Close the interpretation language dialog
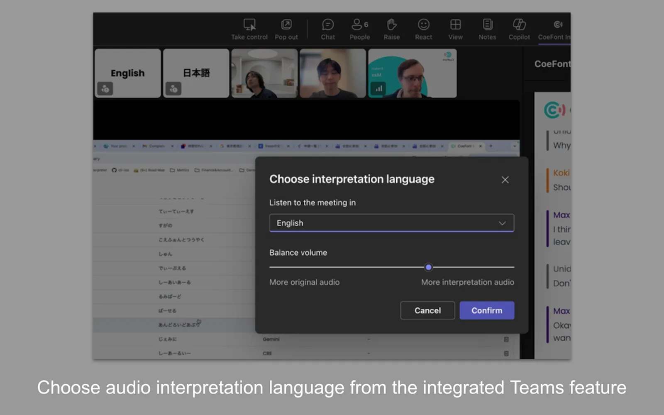 click(x=505, y=180)
